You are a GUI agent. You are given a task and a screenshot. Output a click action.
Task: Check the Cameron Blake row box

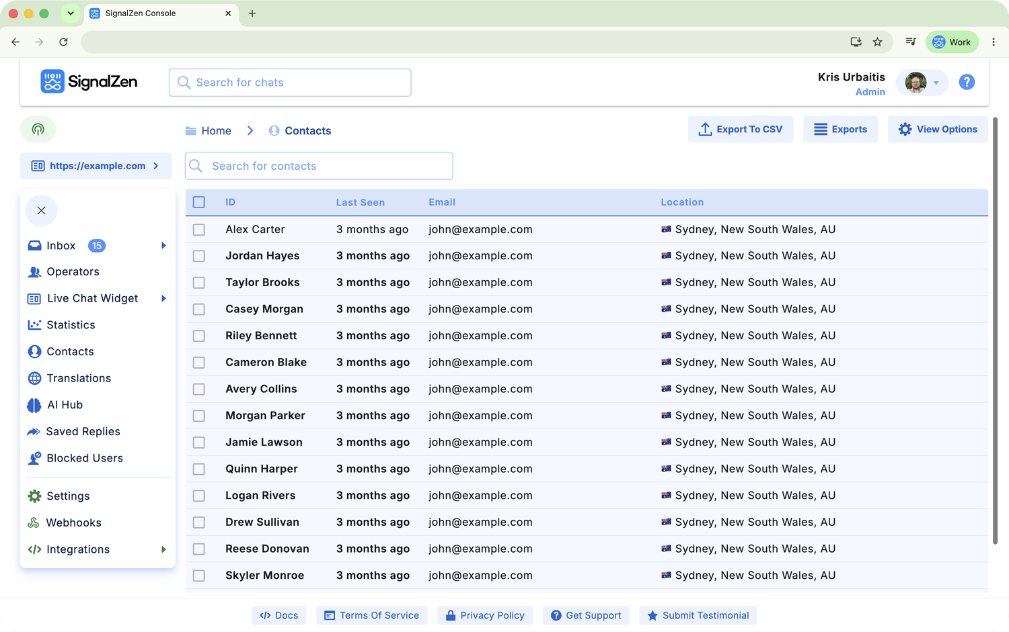[x=199, y=363]
